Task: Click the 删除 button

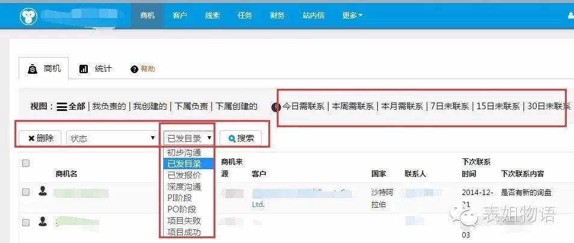Action: (x=40, y=138)
